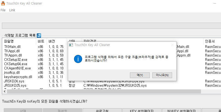The image size is (221, 112).
Task: Sort by the 버전 column header
Action: (x=57, y=41)
